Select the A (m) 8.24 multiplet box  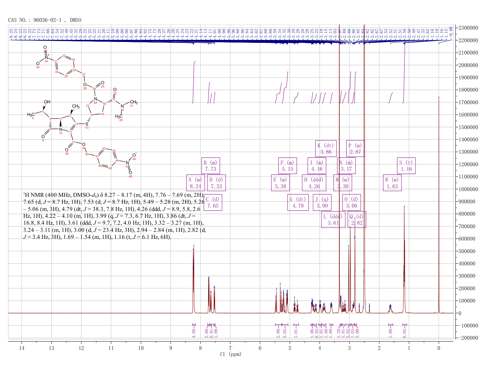coord(196,183)
